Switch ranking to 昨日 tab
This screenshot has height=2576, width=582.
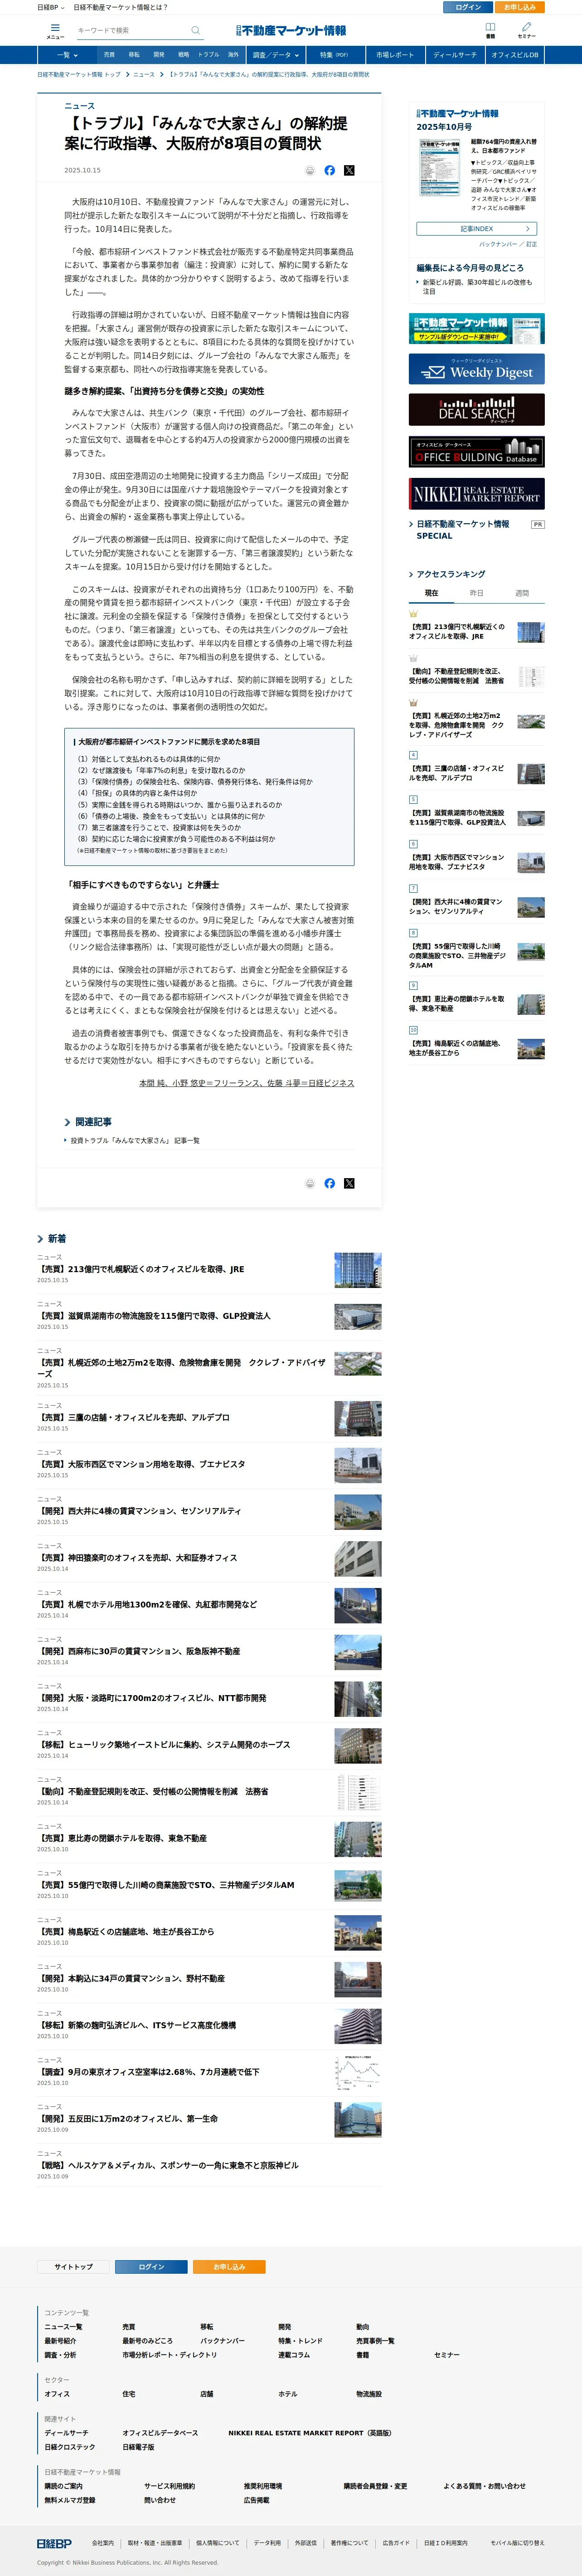(x=476, y=593)
